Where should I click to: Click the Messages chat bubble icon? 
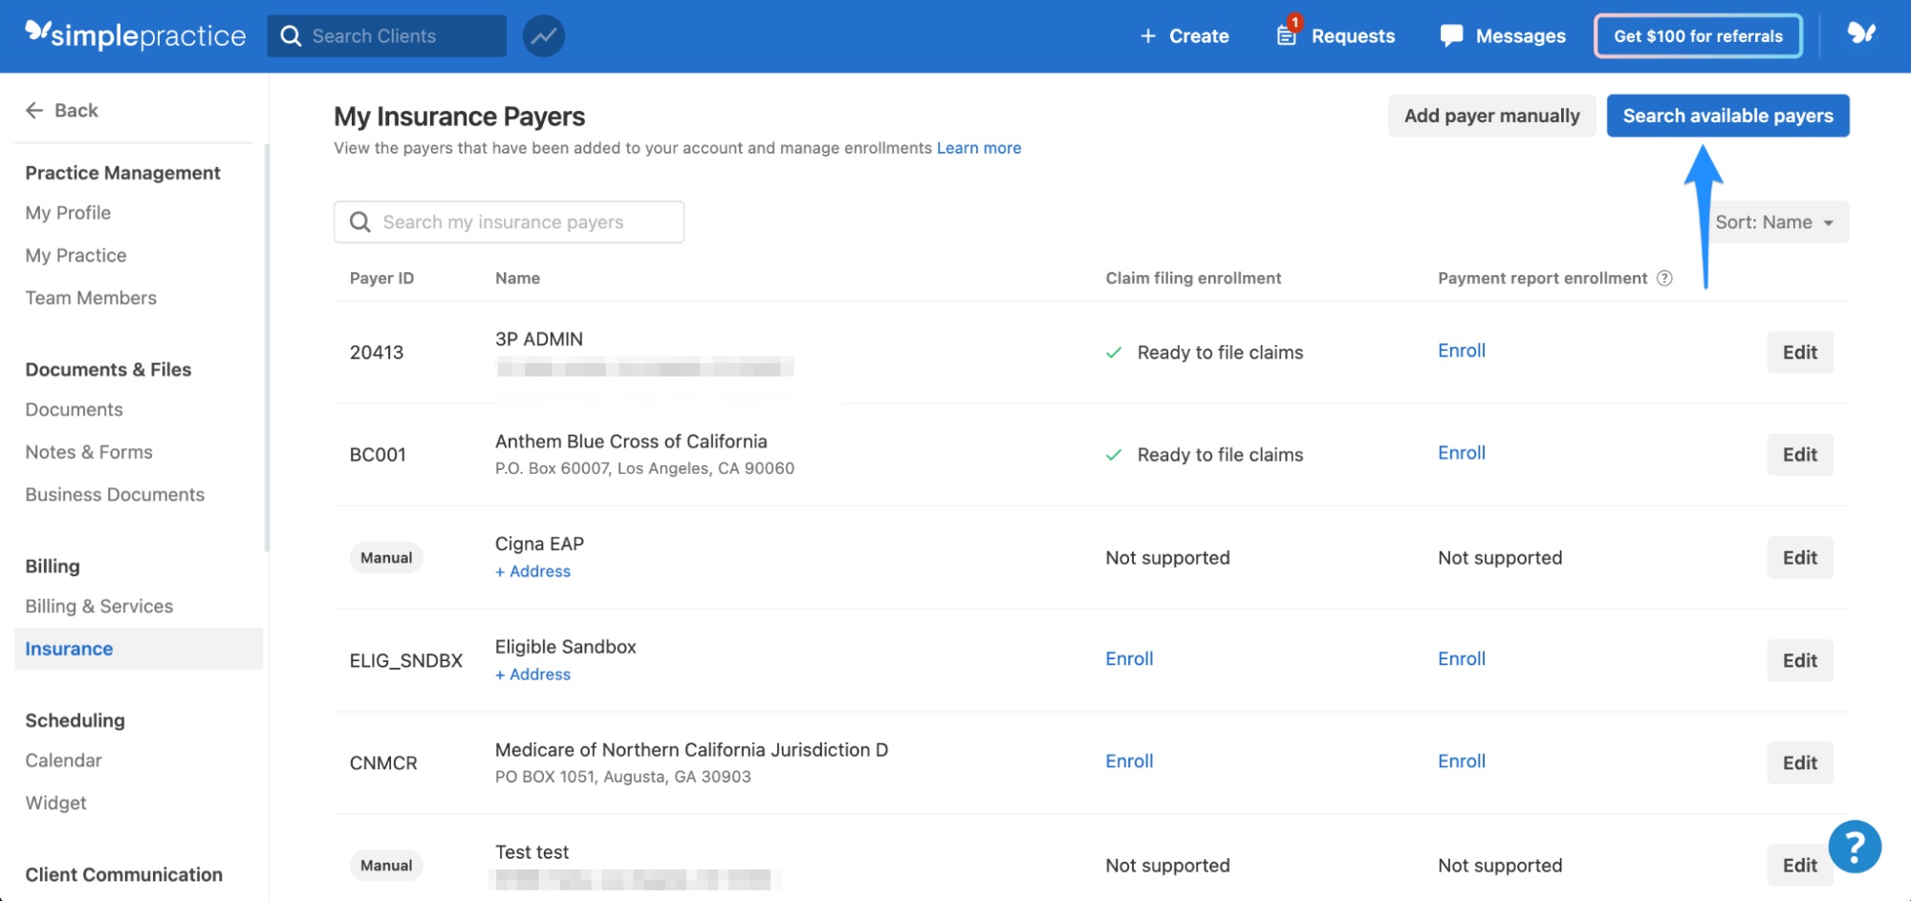1451,36
